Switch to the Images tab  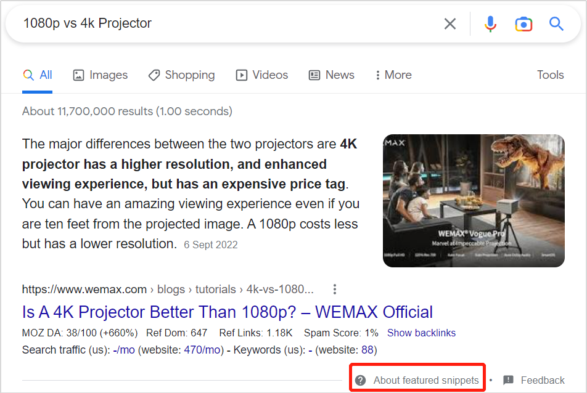(x=100, y=75)
